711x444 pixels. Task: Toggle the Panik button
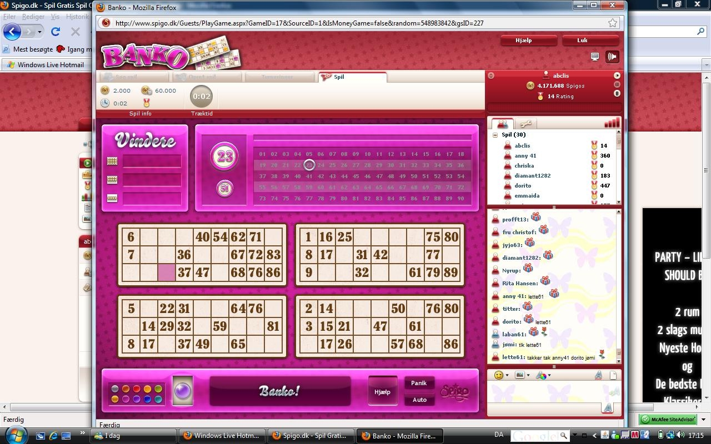(x=419, y=383)
